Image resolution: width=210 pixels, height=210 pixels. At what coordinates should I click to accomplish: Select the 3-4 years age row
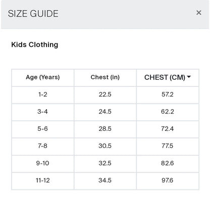105,112
